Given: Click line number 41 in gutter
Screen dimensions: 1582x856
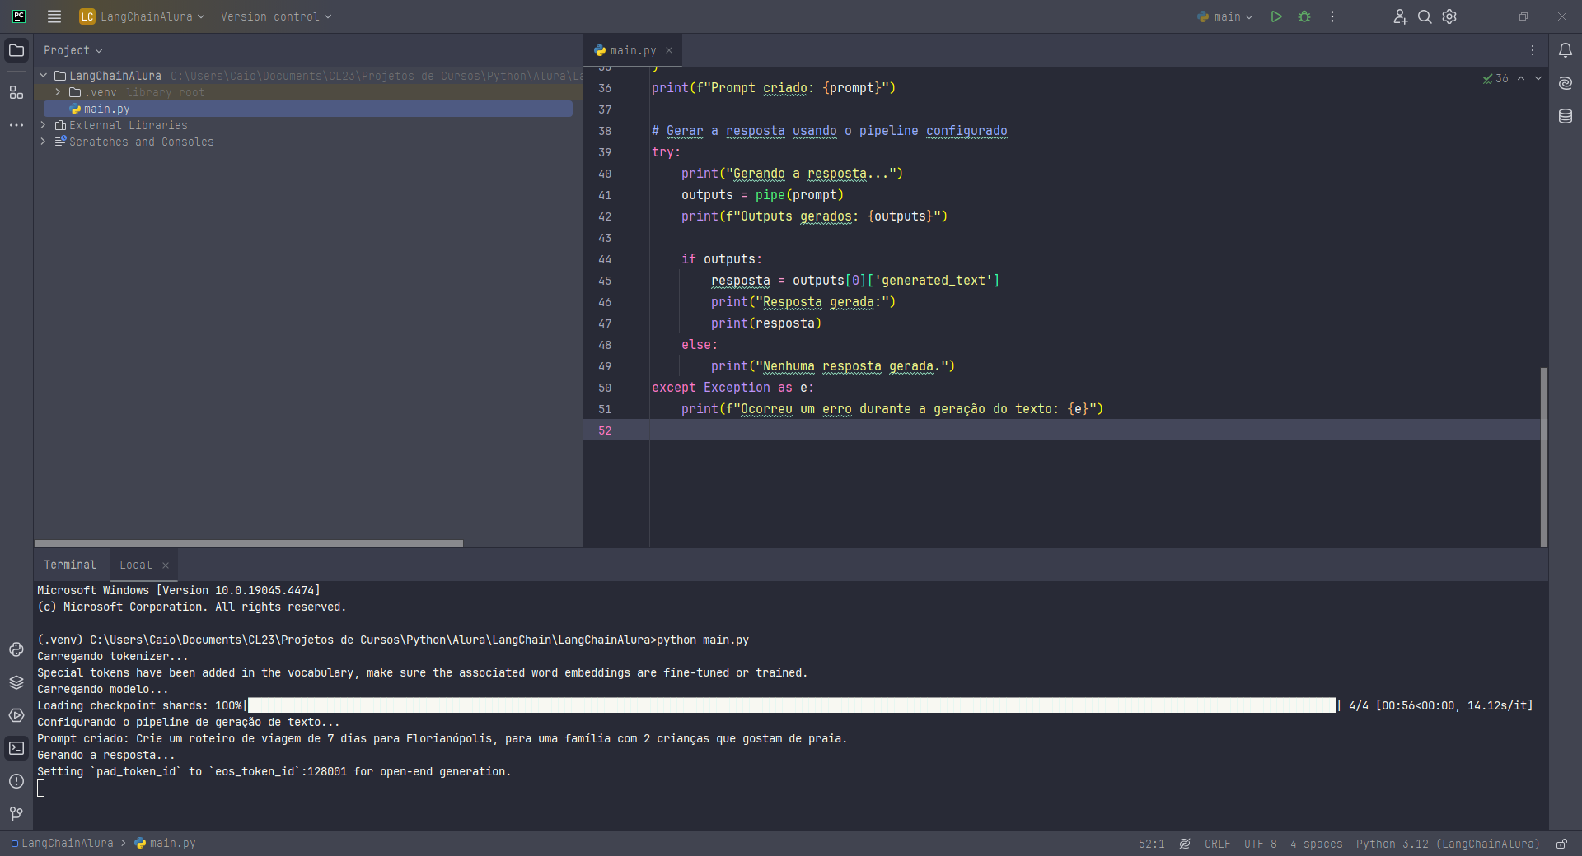Looking at the screenshot, I should click(x=605, y=195).
